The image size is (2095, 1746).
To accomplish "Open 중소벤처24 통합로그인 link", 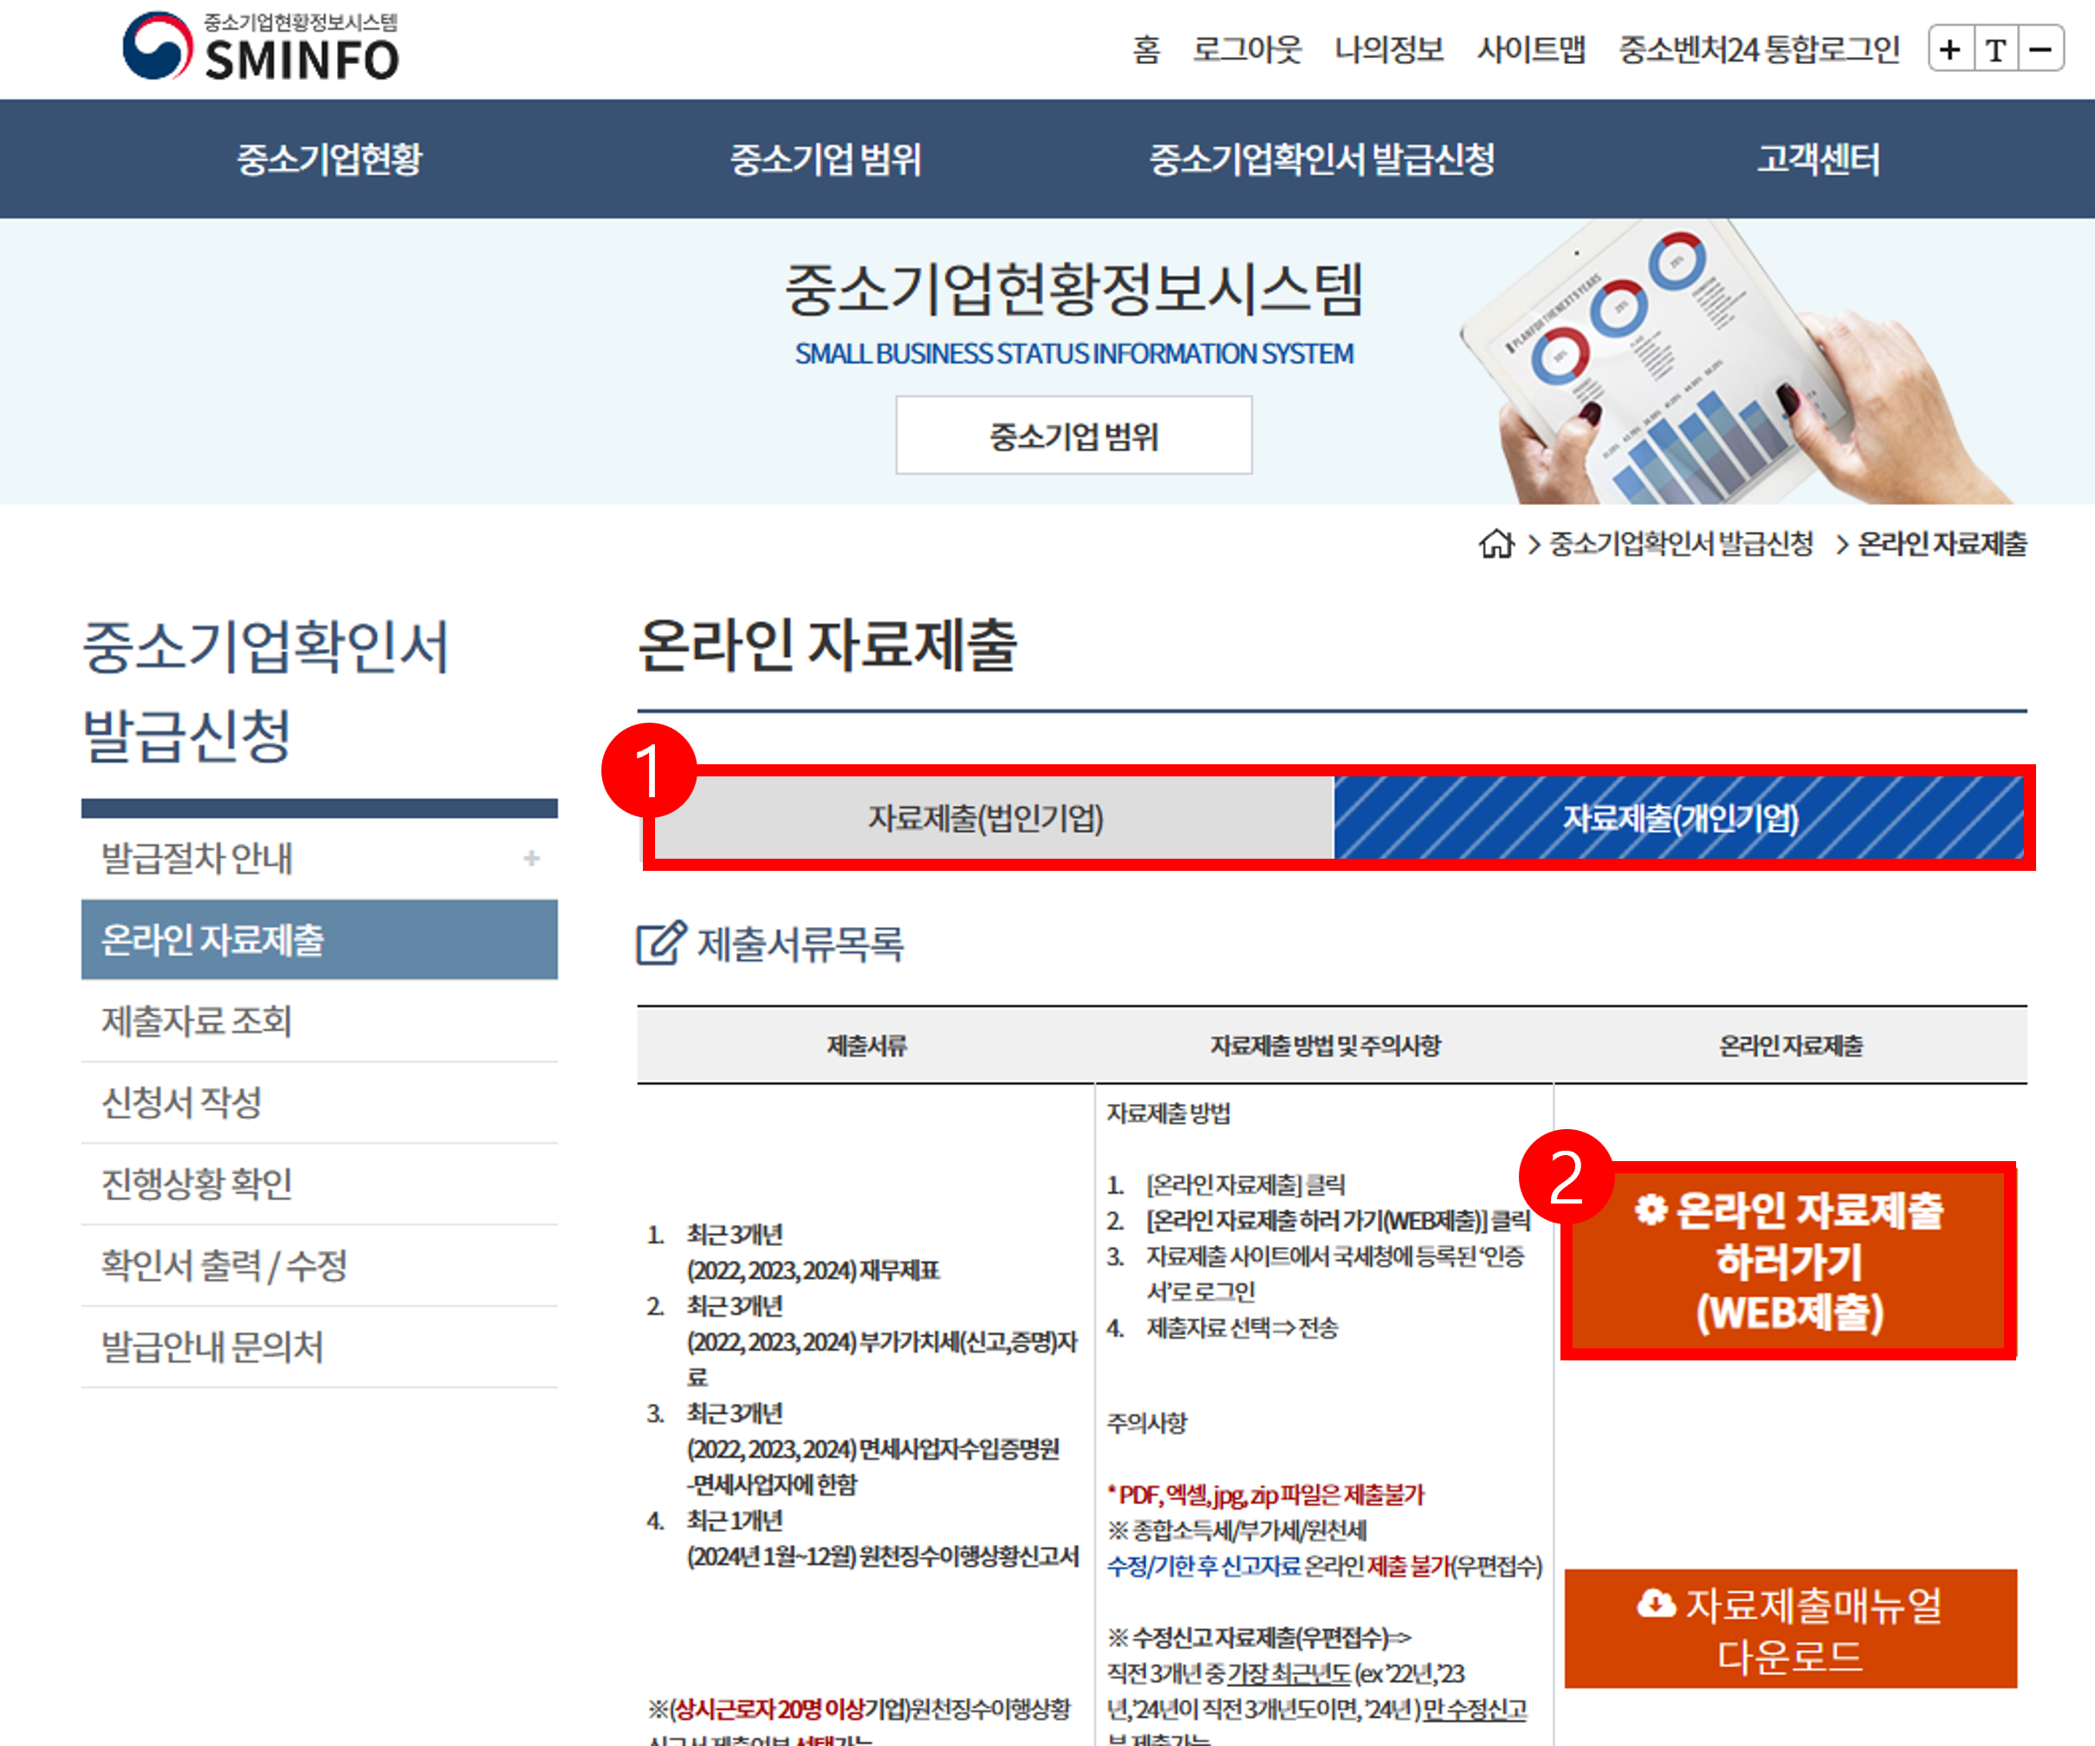I will tap(1758, 49).
